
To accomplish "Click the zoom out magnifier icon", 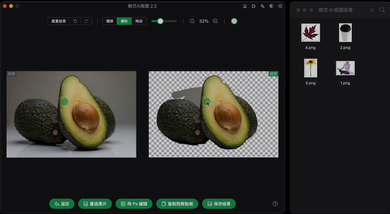I will [192, 21].
